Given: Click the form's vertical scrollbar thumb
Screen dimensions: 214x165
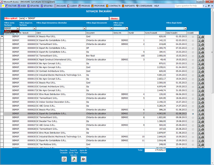Looking at the screenshot, I should click(x=212, y=53).
